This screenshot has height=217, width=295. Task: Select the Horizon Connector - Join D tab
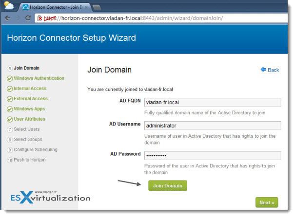click(56, 7)
